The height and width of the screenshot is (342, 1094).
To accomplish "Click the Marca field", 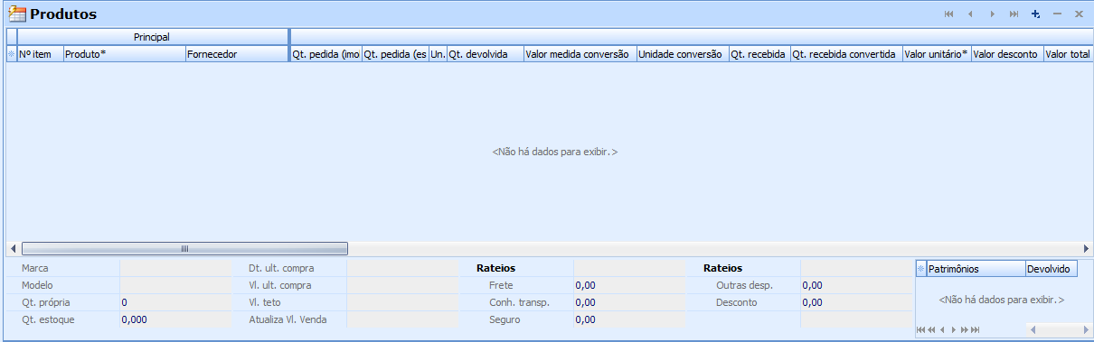I will point(175,268).
